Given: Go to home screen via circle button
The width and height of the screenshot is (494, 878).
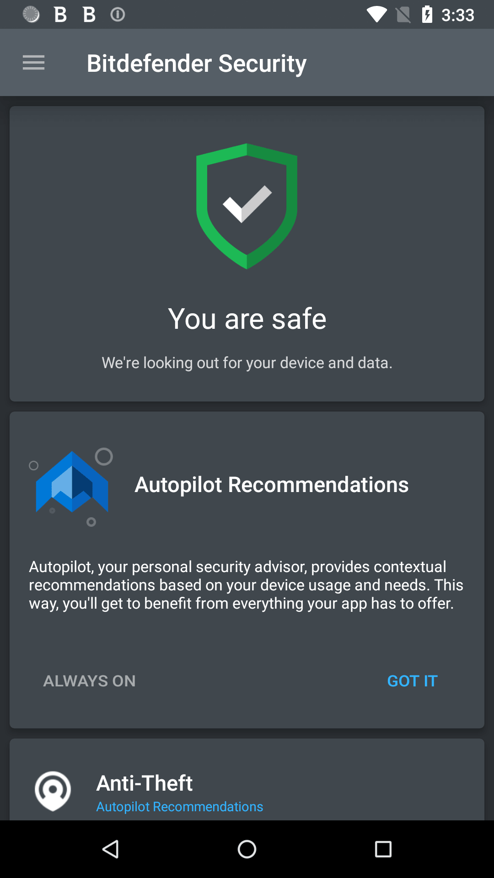Looking at the screenshot, I should click(x=247, y=849).
